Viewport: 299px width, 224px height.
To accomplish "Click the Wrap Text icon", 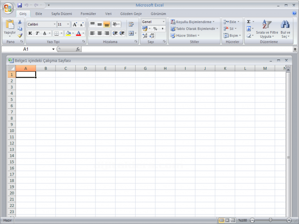I will click(131, 24).
